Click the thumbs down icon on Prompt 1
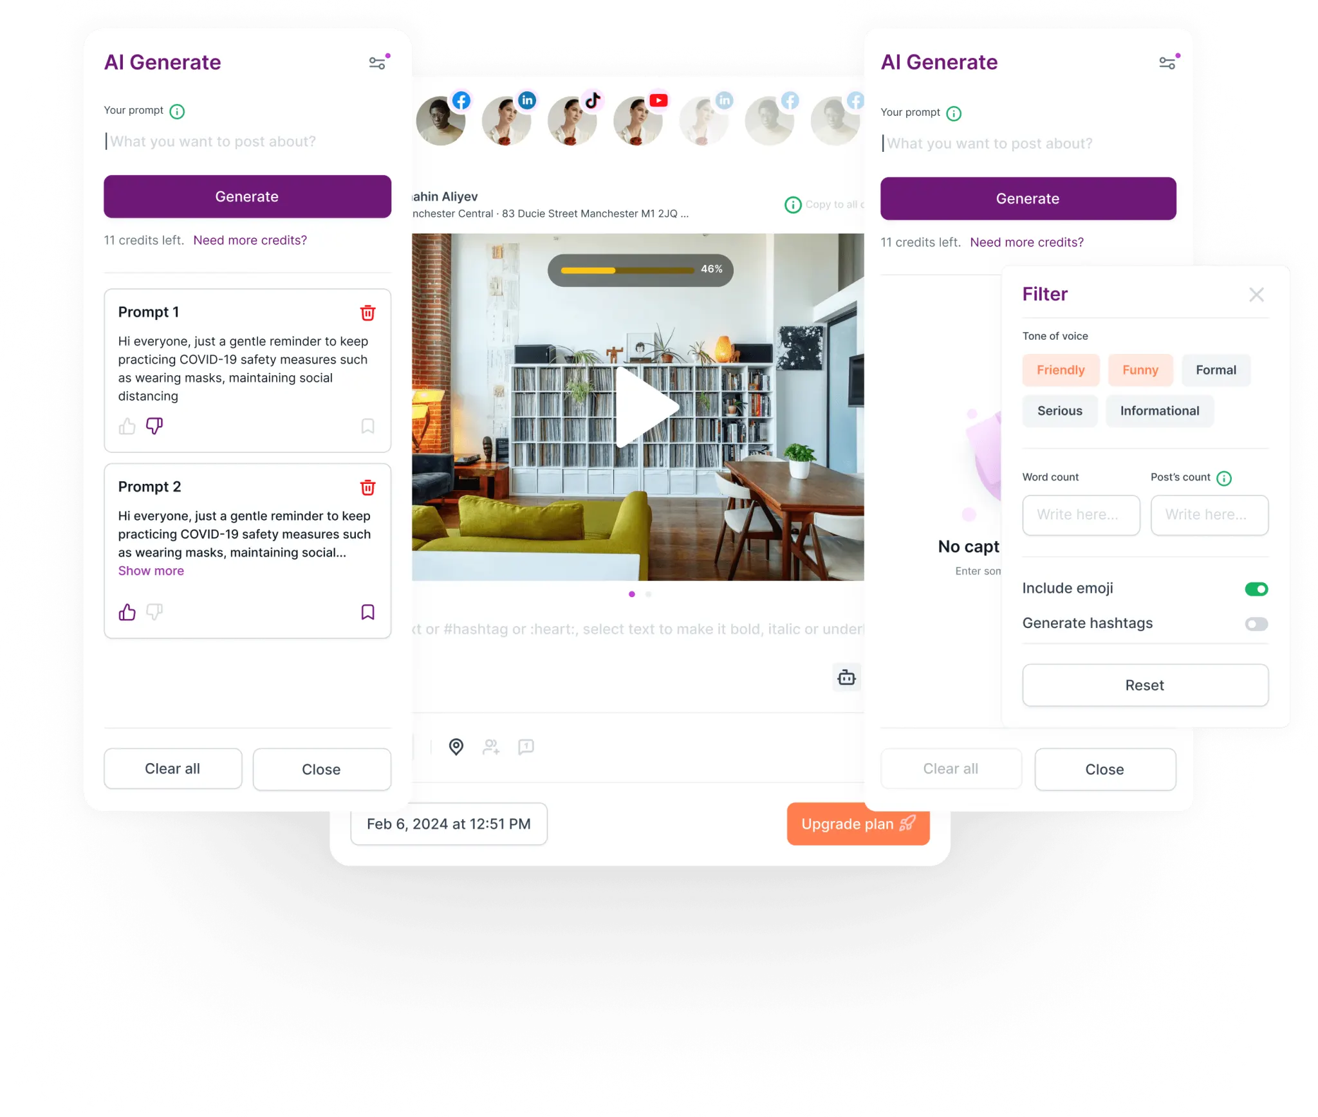The height and width of the screenshot is (1117, 1318). pos(155,425)
